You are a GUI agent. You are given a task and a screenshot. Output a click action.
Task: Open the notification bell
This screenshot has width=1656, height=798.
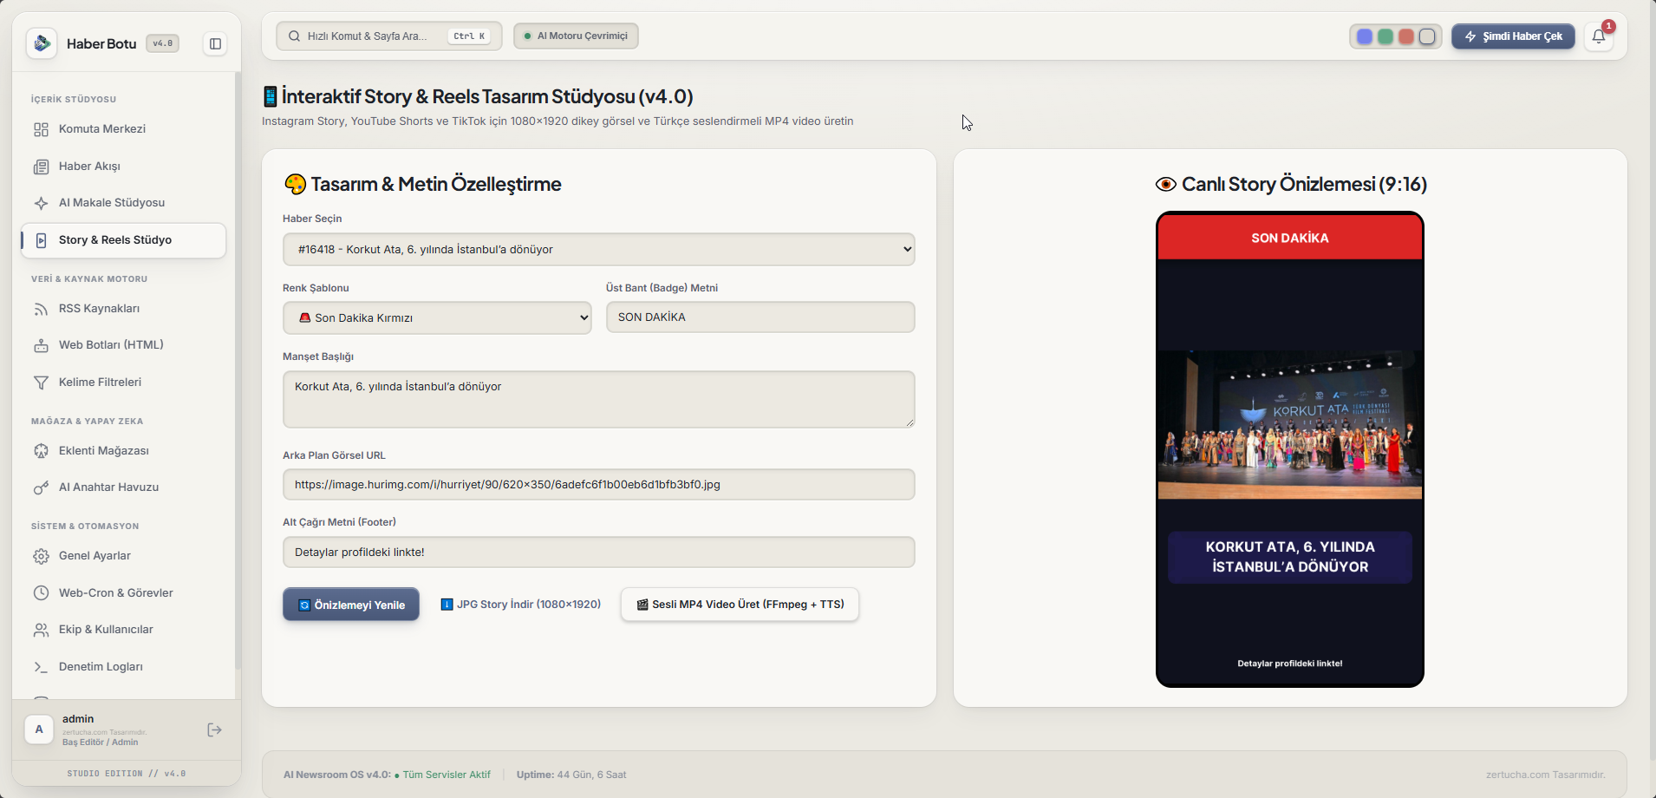1599,36
